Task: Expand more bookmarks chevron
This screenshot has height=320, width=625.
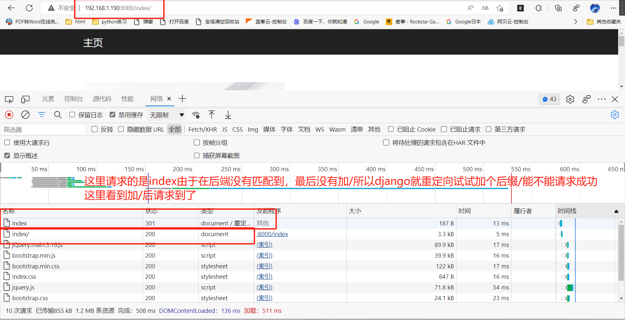Action: [575, 22]
